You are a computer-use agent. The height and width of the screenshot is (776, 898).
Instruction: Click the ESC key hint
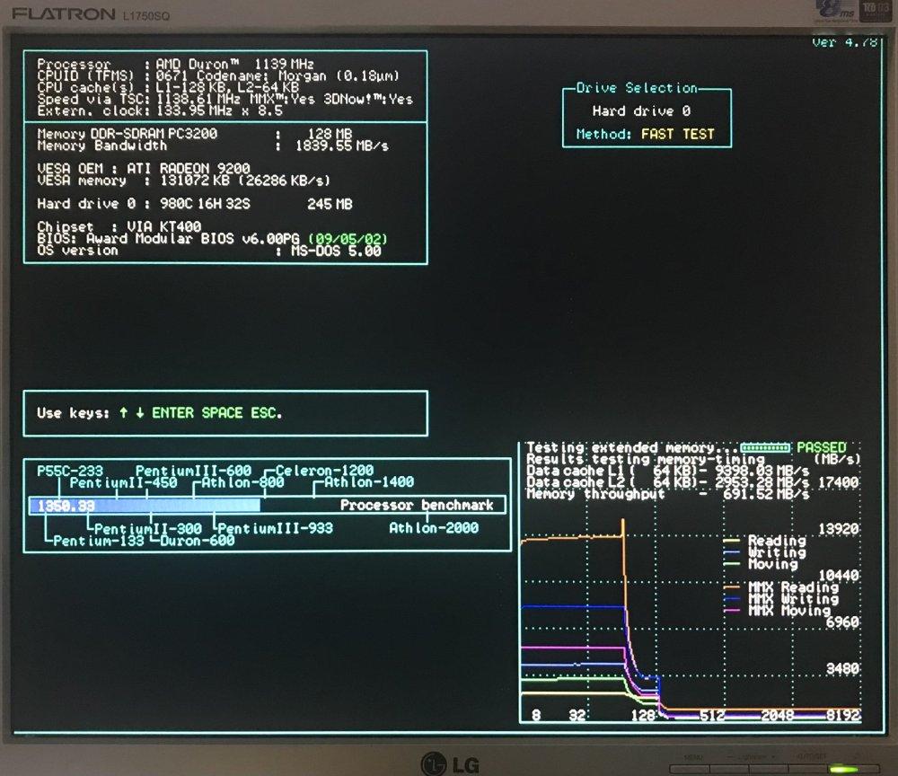266,412
